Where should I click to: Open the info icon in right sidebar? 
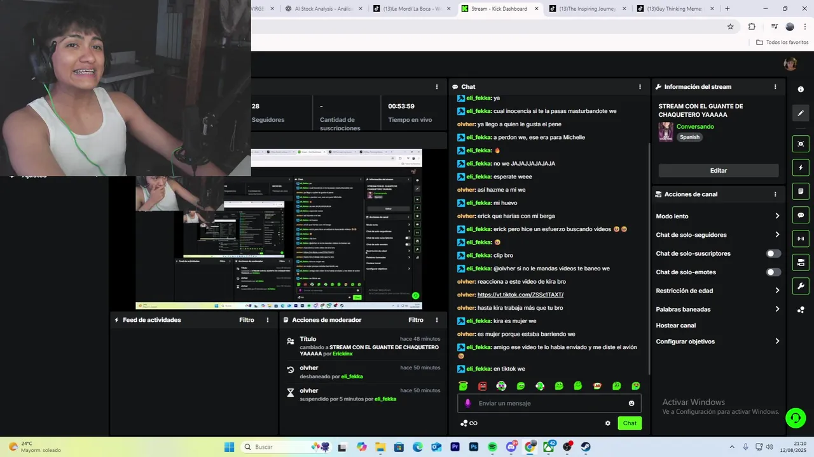tap(801, 89)
